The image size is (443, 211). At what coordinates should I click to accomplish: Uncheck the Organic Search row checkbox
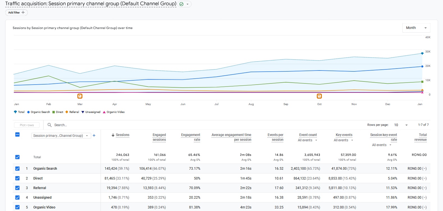[x=17, y=169]
